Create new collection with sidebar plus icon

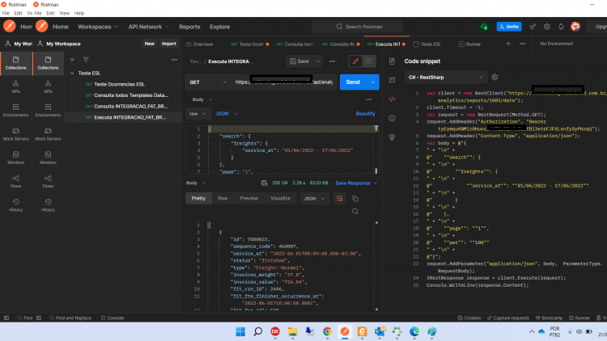click(71, 60)
